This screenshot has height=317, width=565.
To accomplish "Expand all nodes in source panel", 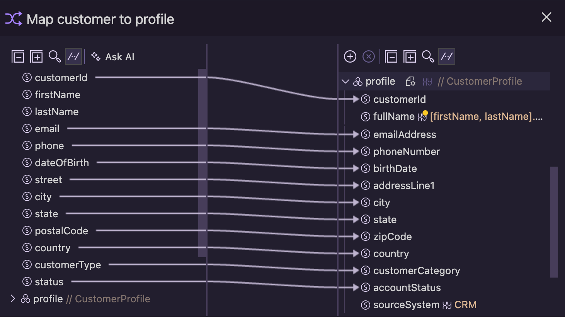I will [x=36, y=57].
